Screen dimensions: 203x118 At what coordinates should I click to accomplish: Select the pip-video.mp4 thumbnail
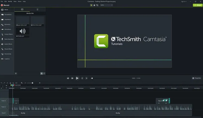point(22,21)
